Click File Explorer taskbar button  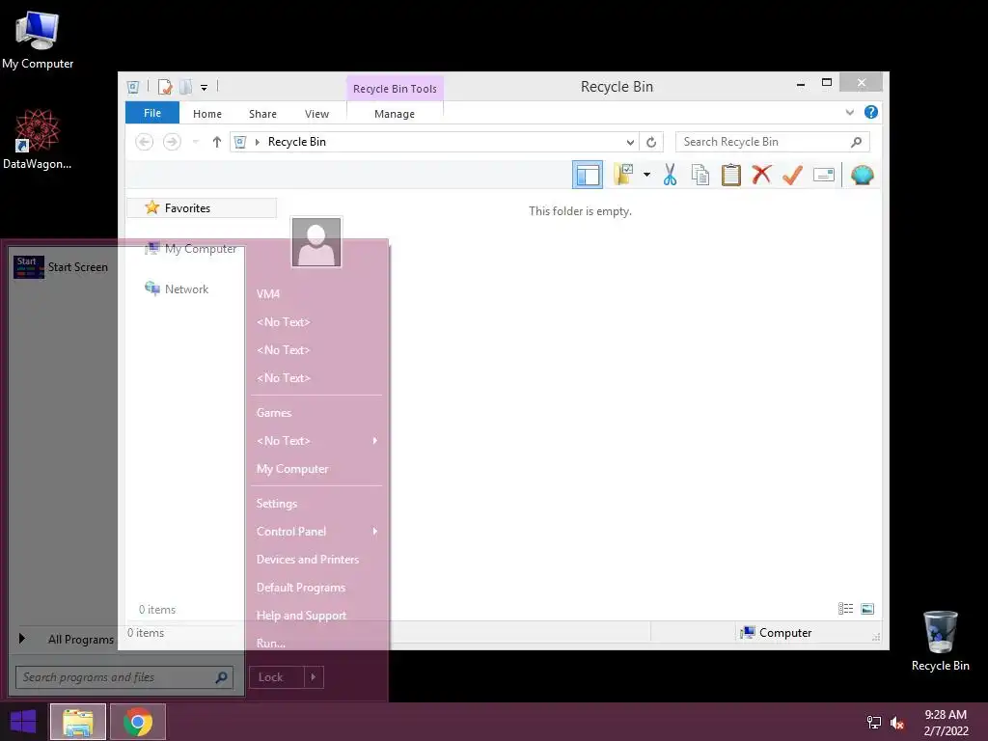(x=78, y=722)
